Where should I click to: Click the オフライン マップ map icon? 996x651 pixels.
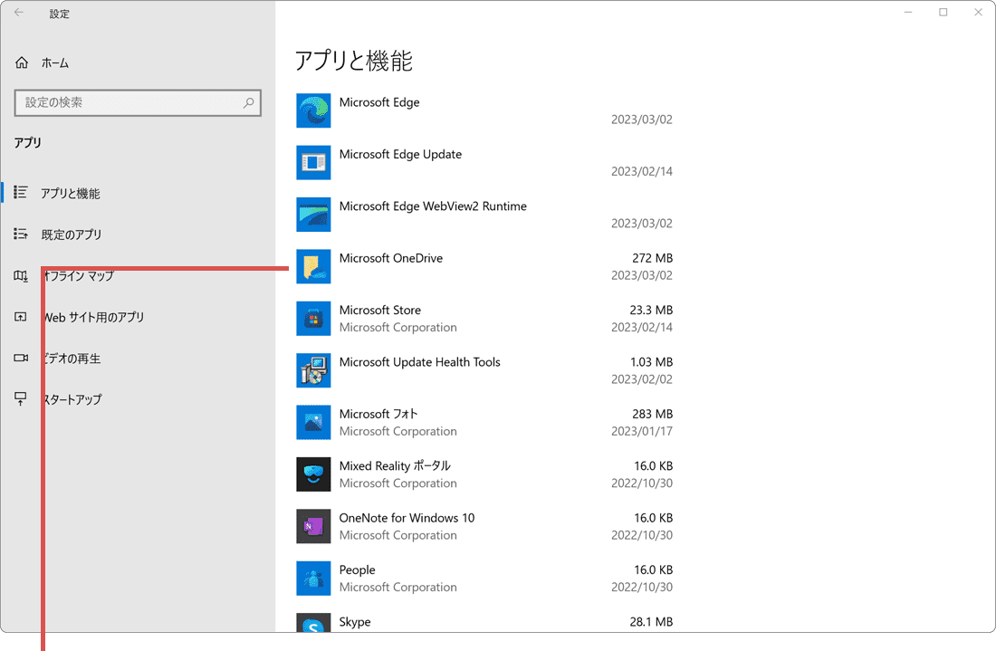coord(20,275)
